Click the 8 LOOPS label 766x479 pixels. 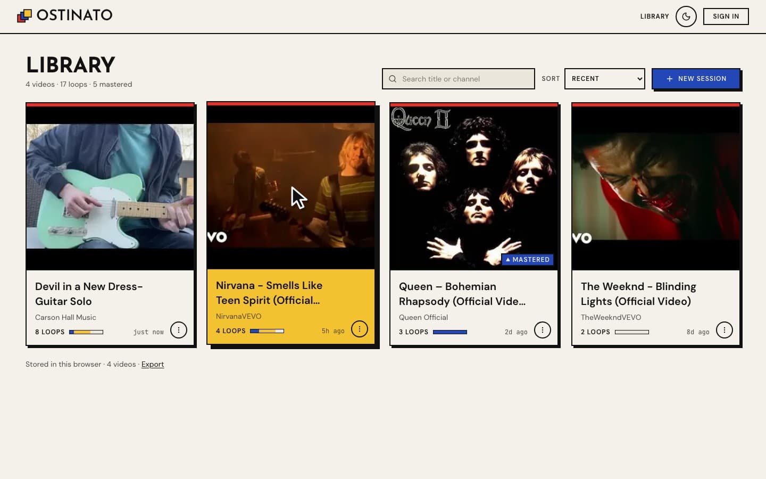(x=50, y=332)
